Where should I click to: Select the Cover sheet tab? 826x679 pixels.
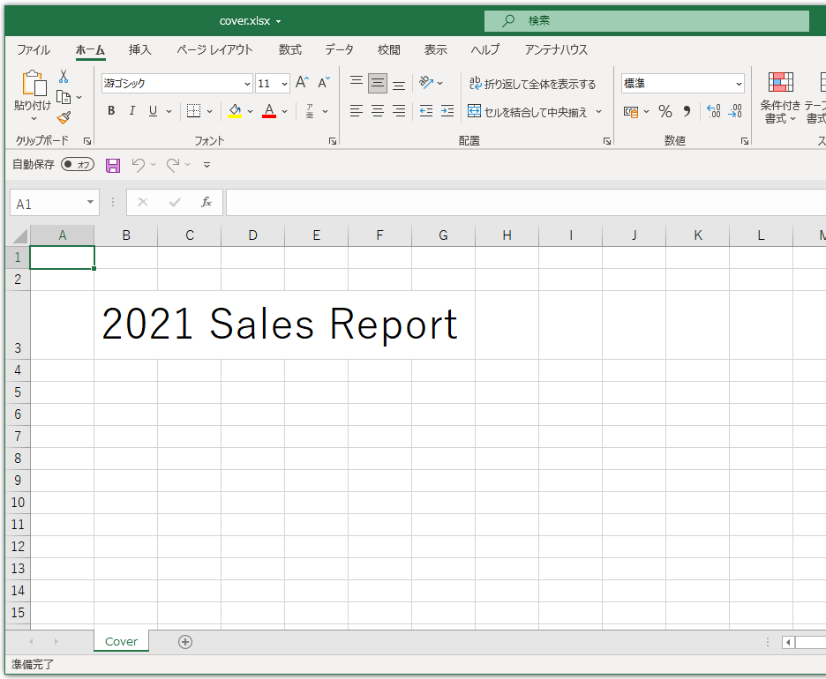121,642
